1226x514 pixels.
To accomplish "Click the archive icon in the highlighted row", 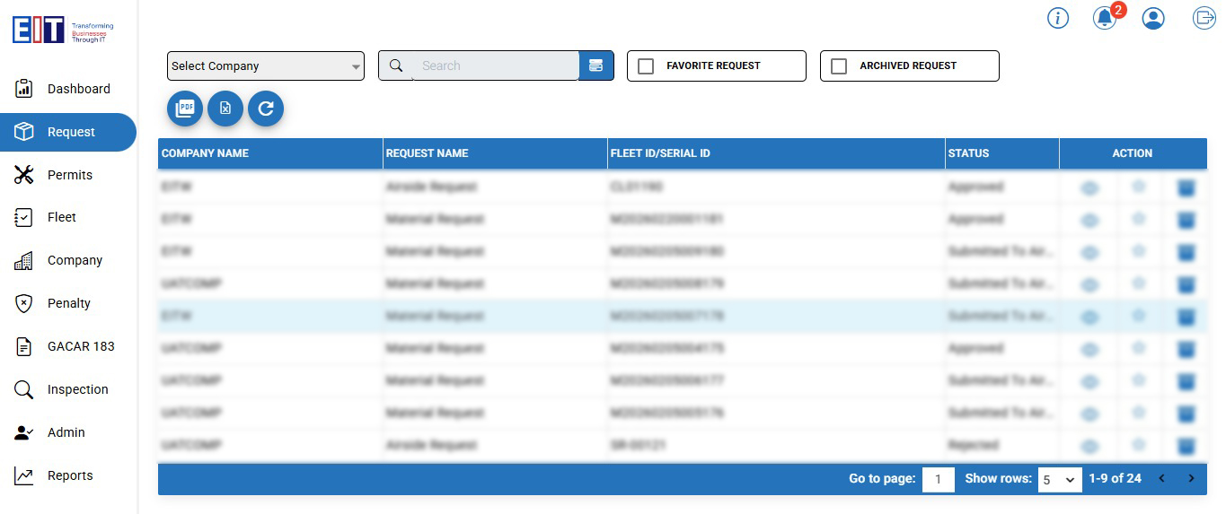I will click(1186, 317).
